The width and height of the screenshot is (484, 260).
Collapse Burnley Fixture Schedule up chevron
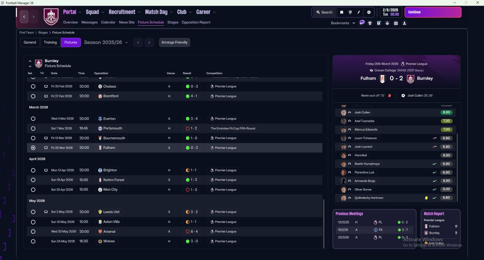pos(30,61)
